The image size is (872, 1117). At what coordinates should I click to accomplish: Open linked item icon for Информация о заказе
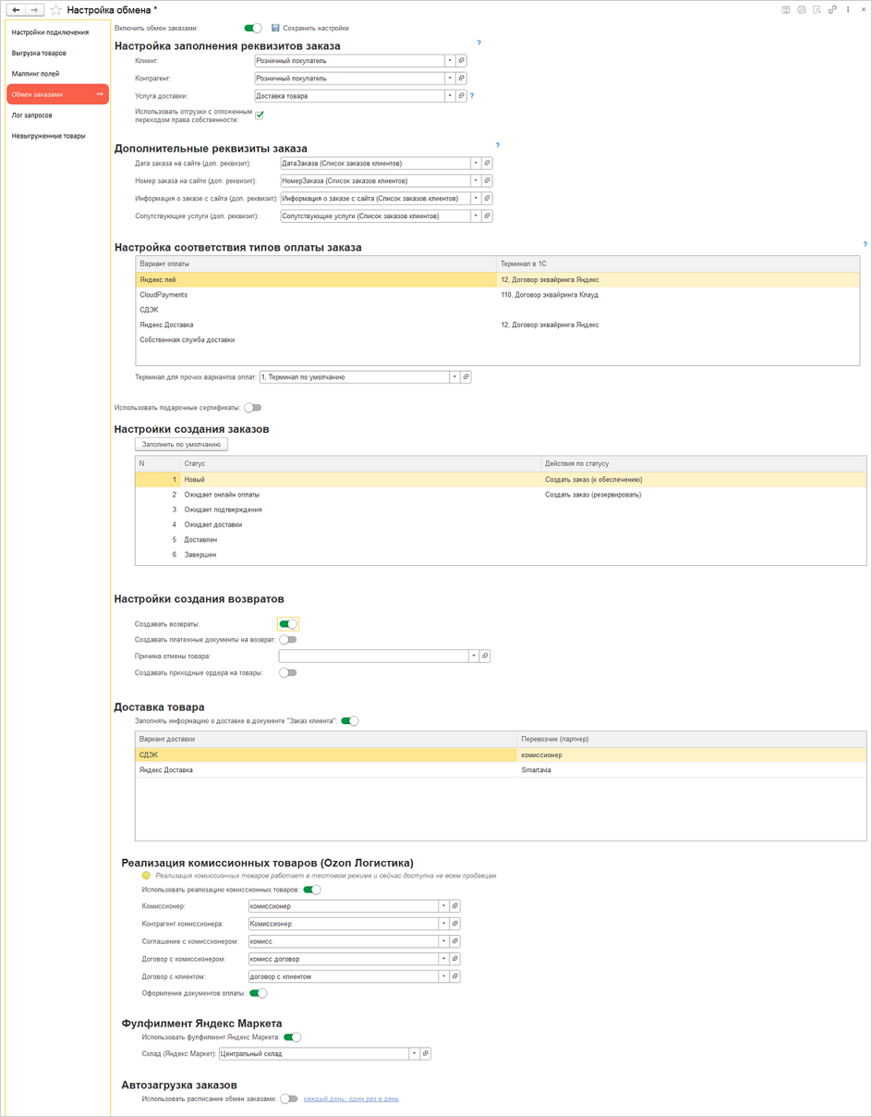(487, 199)
